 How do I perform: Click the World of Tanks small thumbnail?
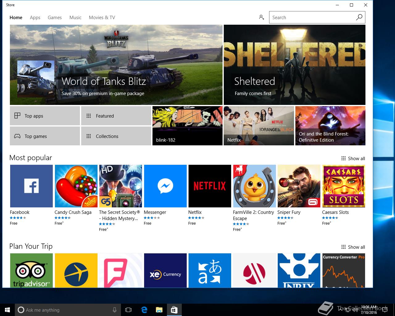click(x=36, y=79)
